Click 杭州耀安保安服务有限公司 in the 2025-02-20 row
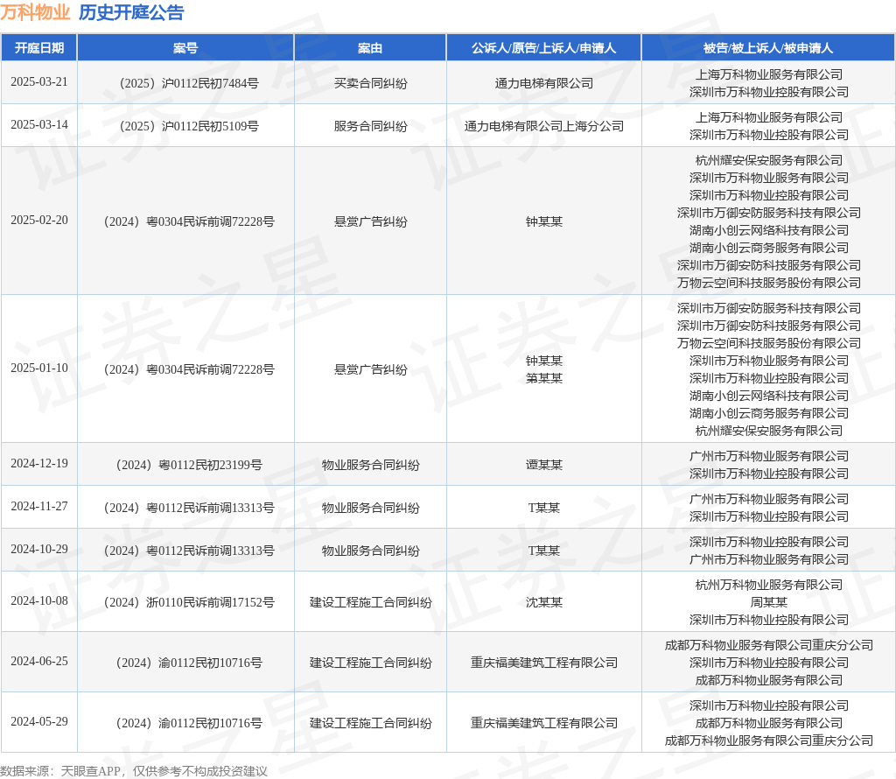 click(x=768, y=160)
